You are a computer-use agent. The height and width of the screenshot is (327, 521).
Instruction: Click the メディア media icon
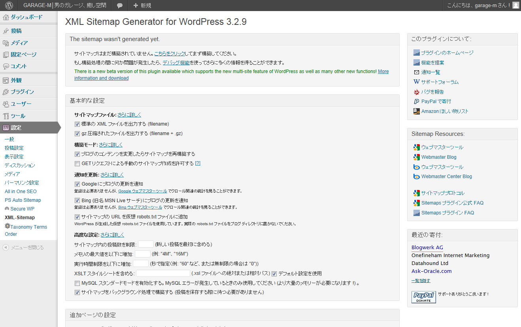pos(6,43)
